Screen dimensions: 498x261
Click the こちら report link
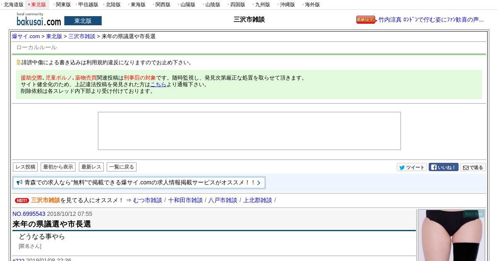tap(158, 84)
